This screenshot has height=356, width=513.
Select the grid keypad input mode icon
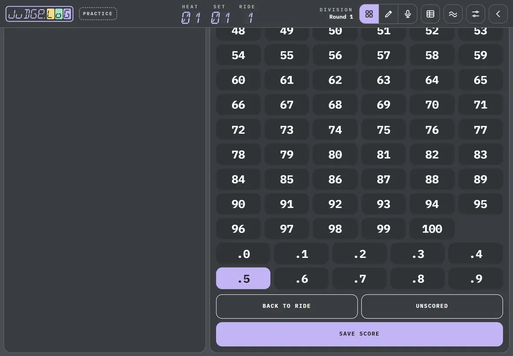point(369,14)
